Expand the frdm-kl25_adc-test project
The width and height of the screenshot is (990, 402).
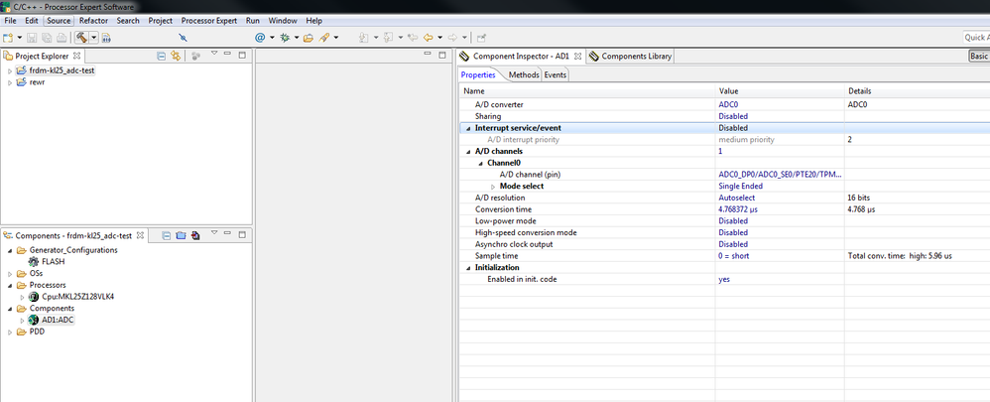click(10, 70)
